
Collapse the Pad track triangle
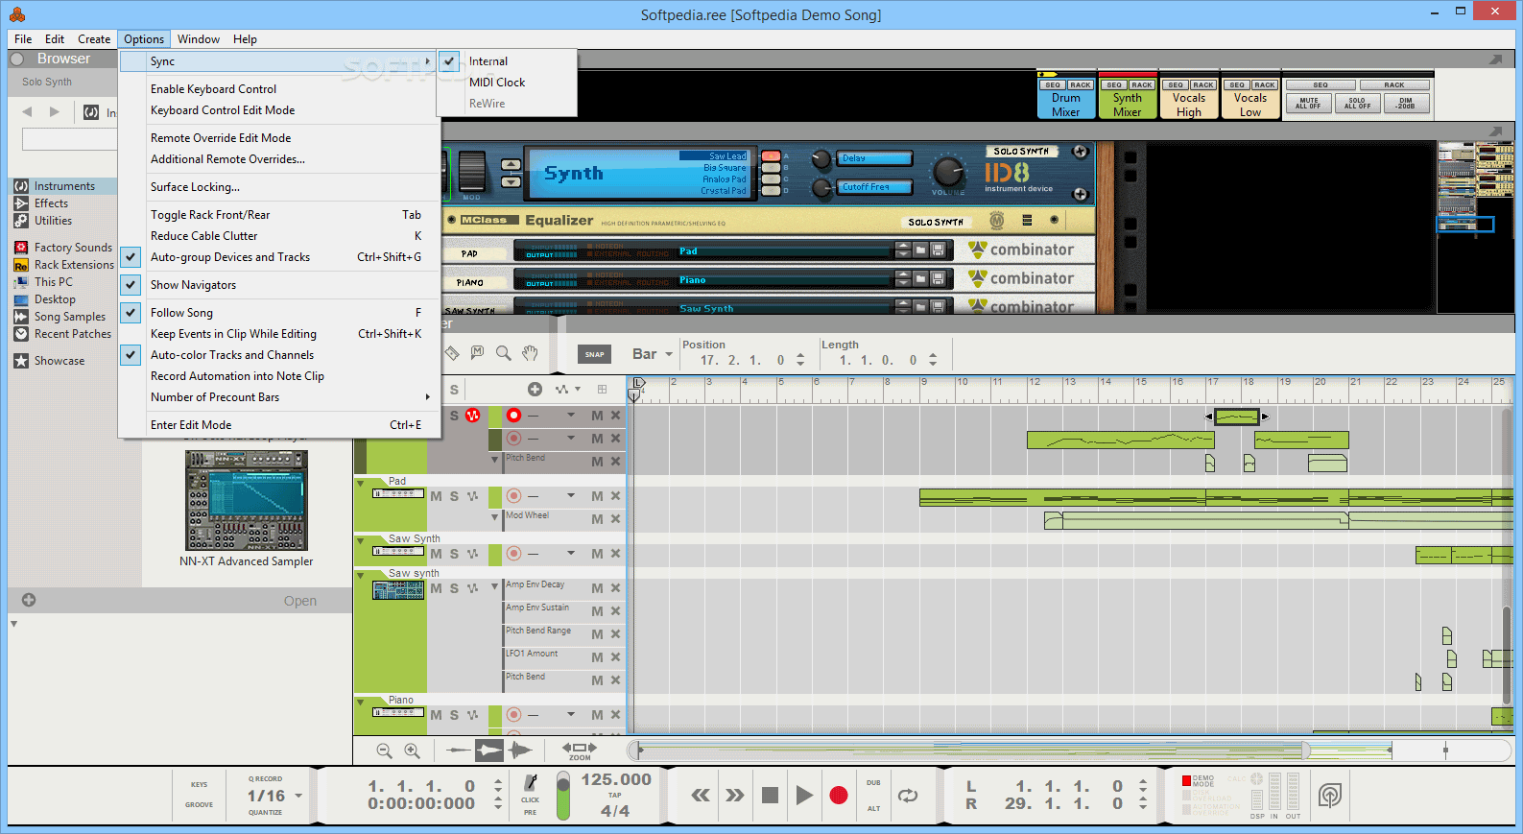[x=361, y=483]
